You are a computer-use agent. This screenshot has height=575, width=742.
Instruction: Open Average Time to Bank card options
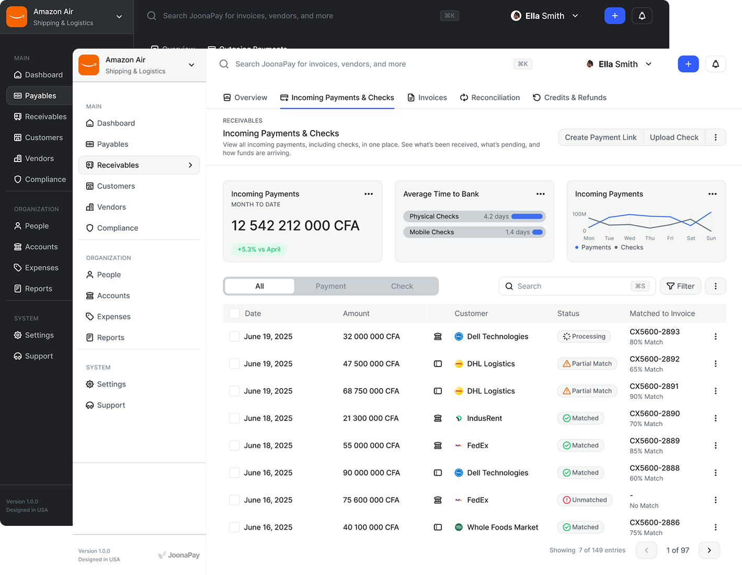pyautogui.click(x=541, y=194)
